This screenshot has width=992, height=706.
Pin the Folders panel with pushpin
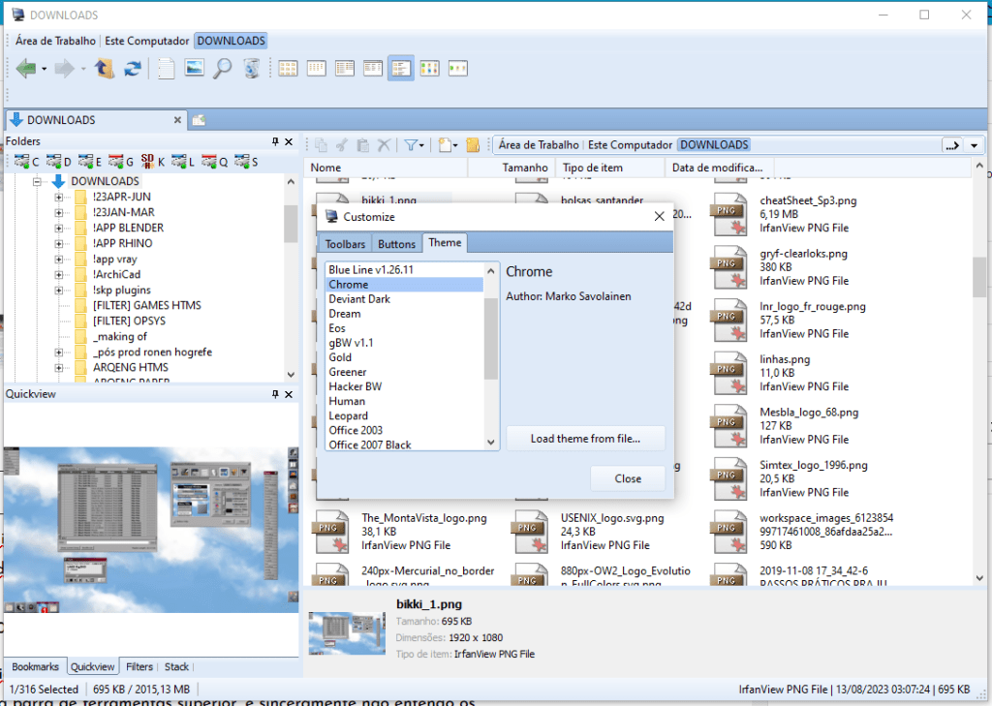275,141
